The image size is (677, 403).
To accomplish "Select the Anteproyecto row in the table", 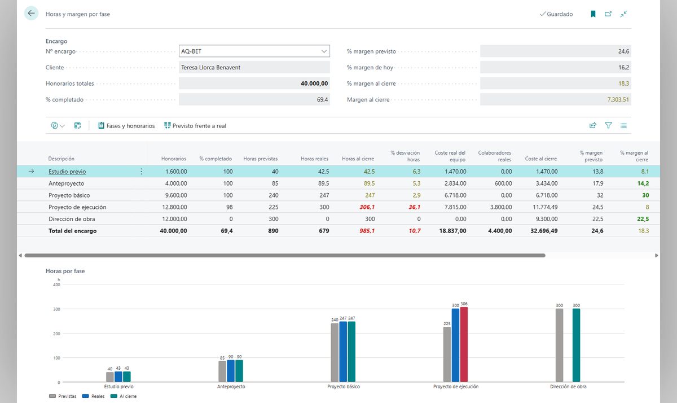I will click(x=338, y=183).
